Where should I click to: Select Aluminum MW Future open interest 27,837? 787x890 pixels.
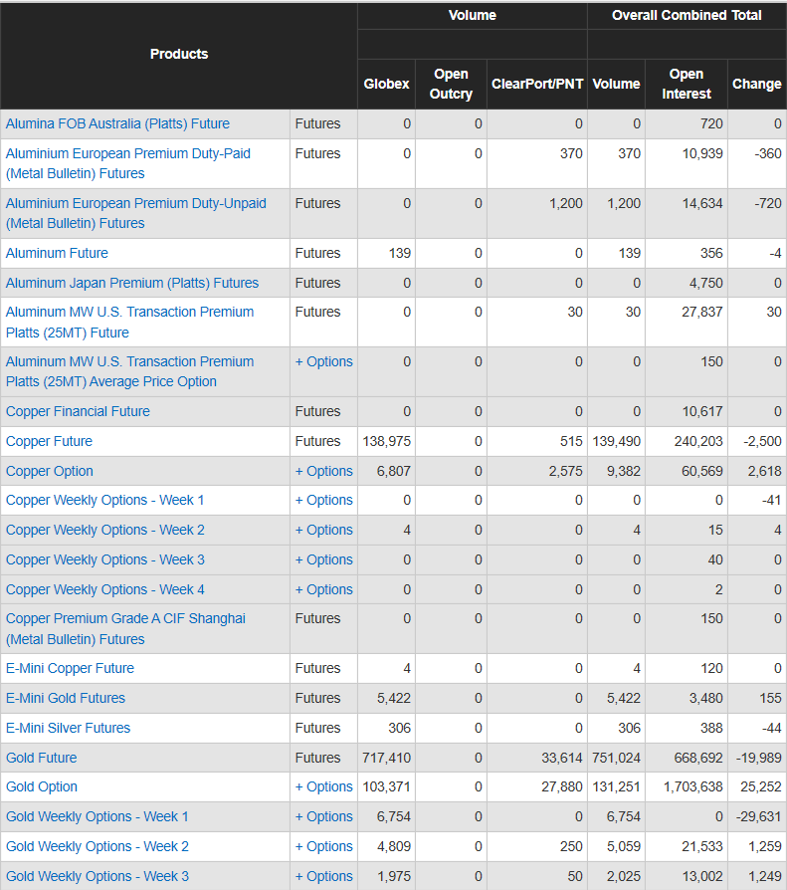coord(702,312)
